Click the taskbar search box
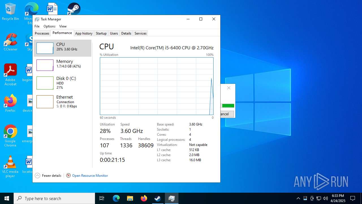The image size is (362, 204). [54, 198]
